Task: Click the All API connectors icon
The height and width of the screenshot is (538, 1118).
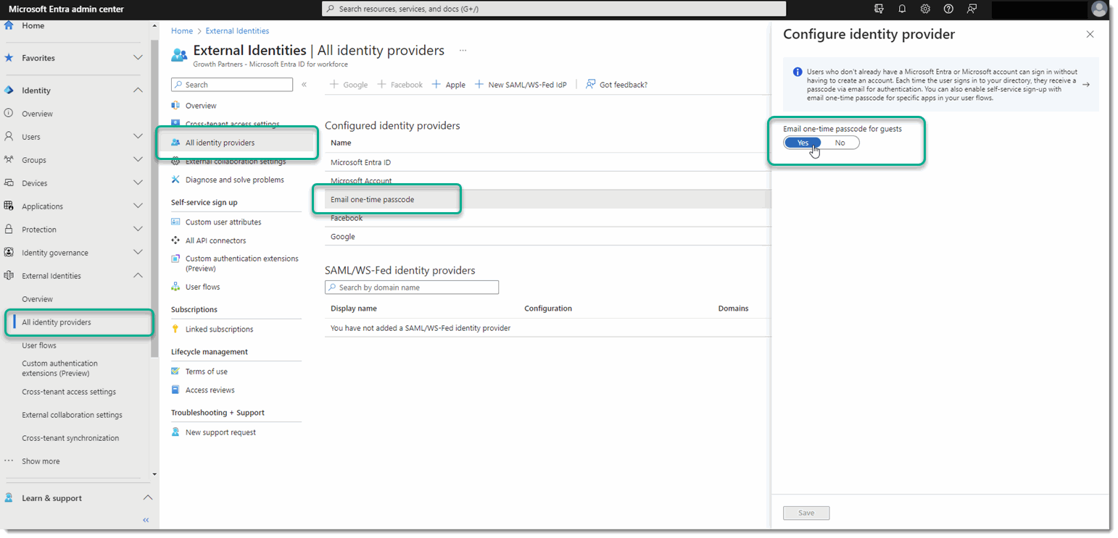Action: [x=175, y=240]
